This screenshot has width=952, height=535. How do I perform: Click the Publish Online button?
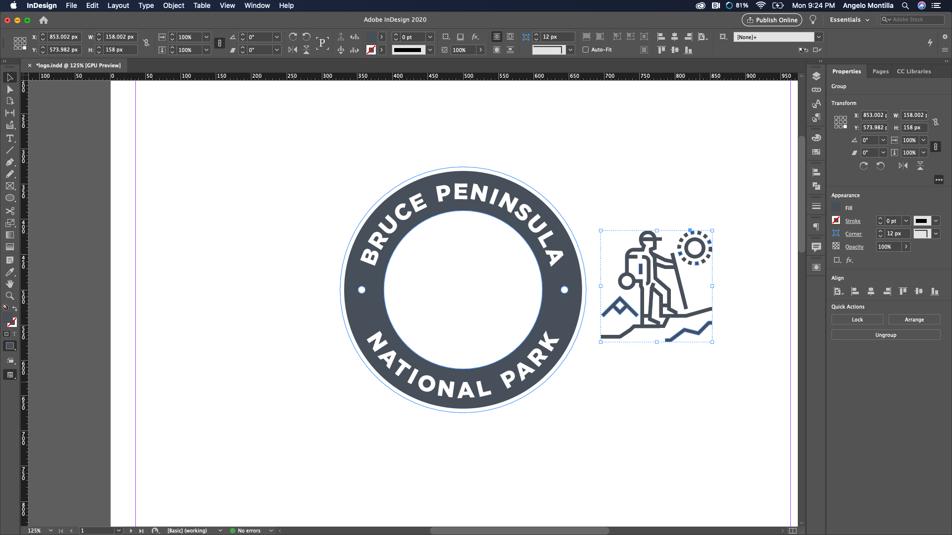(x=772, y=20)
